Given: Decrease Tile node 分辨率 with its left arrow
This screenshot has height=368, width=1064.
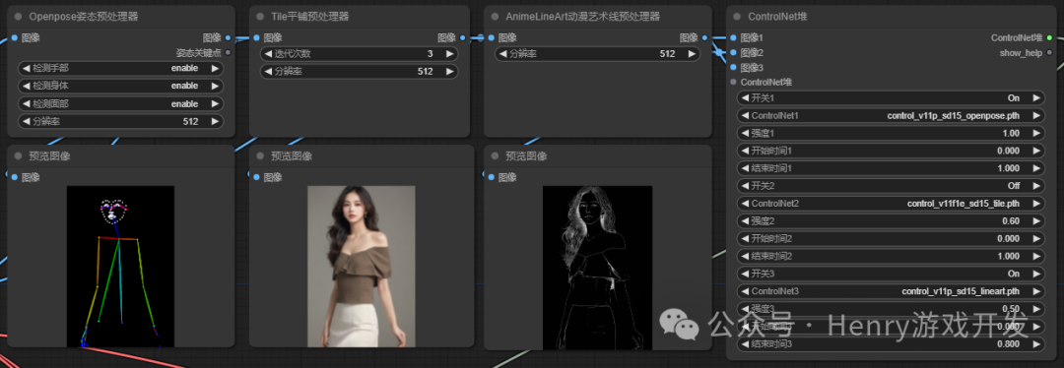Looking at the screenshot, I should point(268,71).
